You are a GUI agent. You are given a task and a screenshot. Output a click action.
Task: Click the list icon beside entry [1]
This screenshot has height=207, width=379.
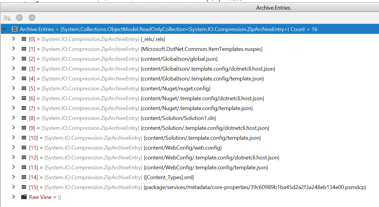[24, 49]
